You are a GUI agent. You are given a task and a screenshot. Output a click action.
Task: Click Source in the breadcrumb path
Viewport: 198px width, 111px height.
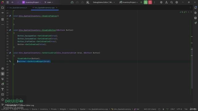[x=34, y=109]
